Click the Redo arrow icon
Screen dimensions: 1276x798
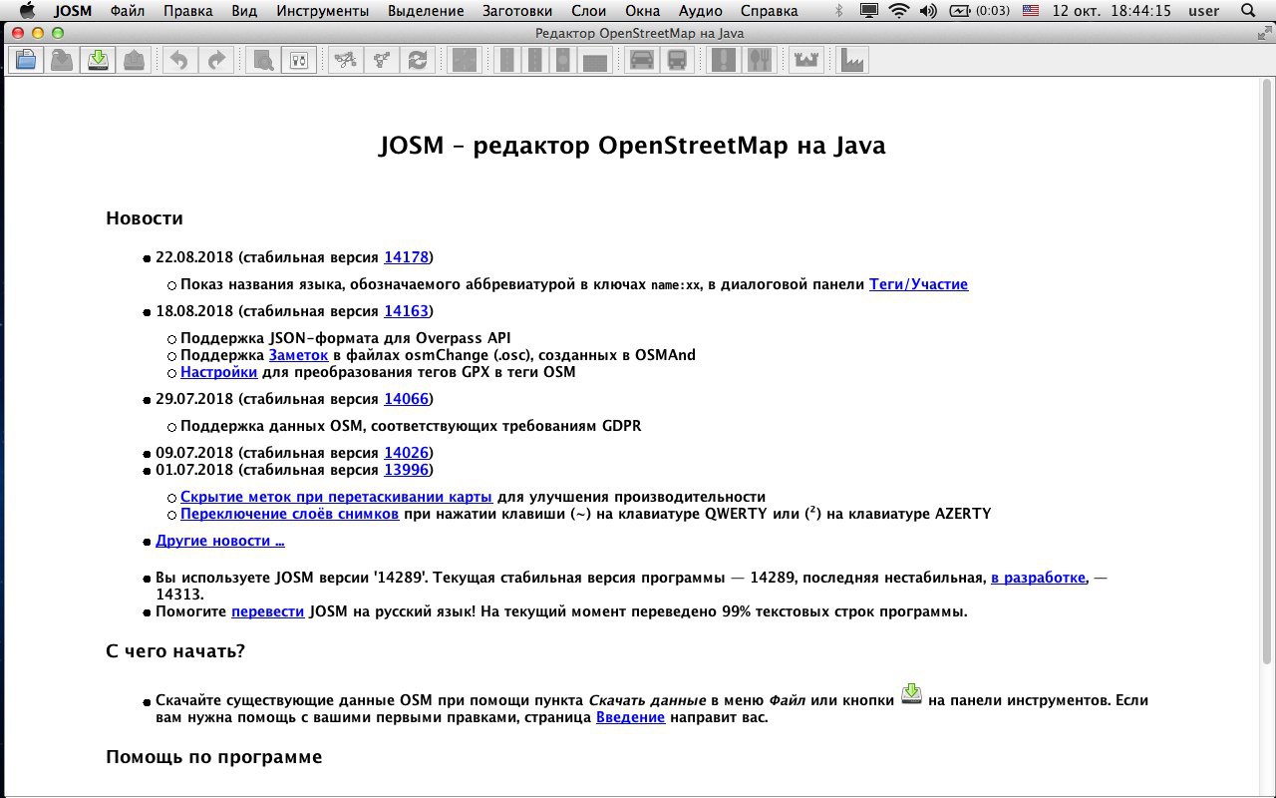(214, 61)
